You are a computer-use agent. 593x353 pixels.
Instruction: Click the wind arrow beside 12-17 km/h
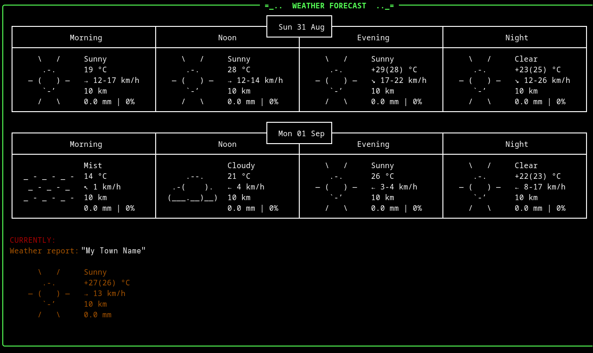(x=86, y=81)
